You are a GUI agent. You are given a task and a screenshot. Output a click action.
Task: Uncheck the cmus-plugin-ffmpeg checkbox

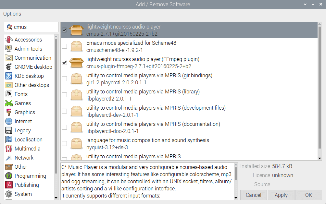tap(64, 62)
